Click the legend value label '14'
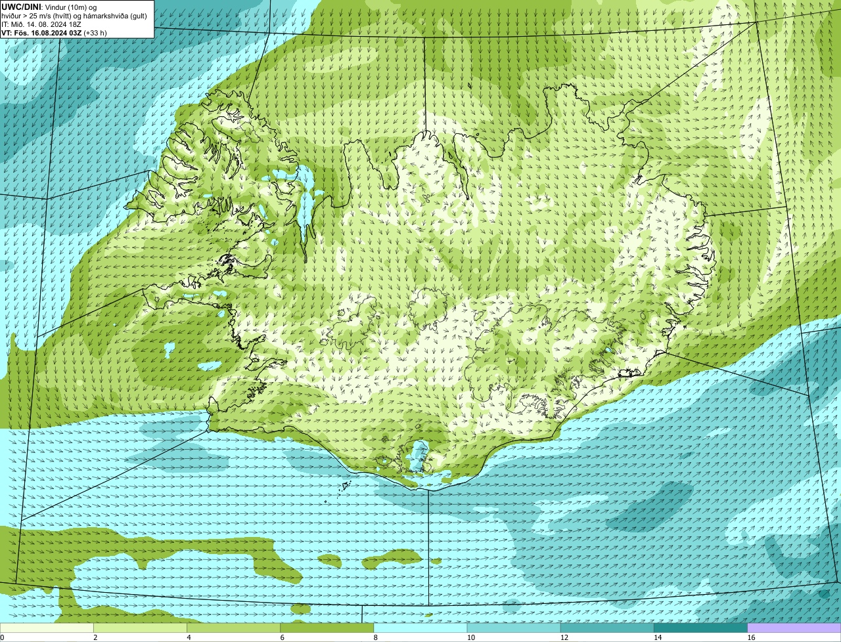This screenshot has height=642, width=841. point(658,637)
